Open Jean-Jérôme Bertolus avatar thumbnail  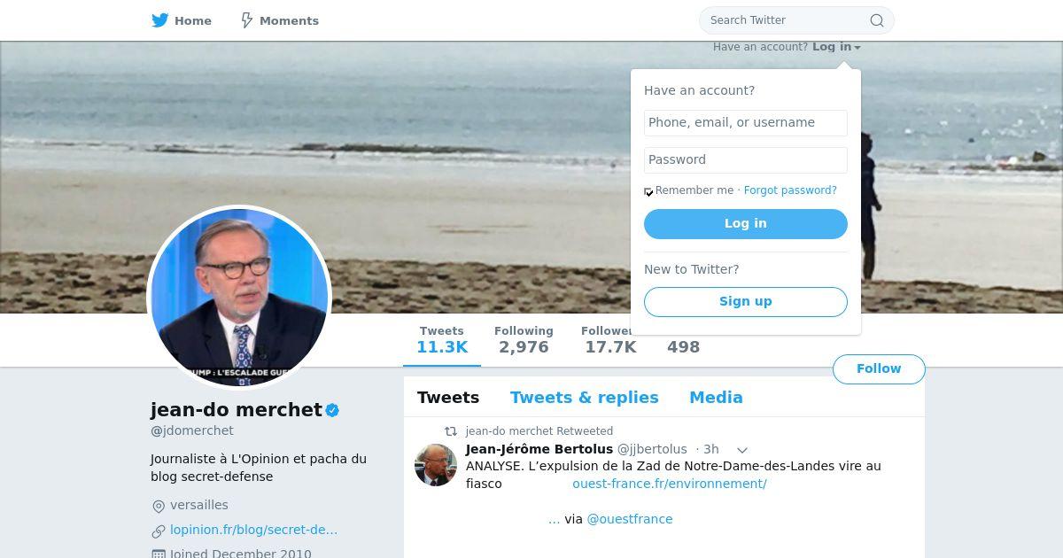(x=435, y=465)
